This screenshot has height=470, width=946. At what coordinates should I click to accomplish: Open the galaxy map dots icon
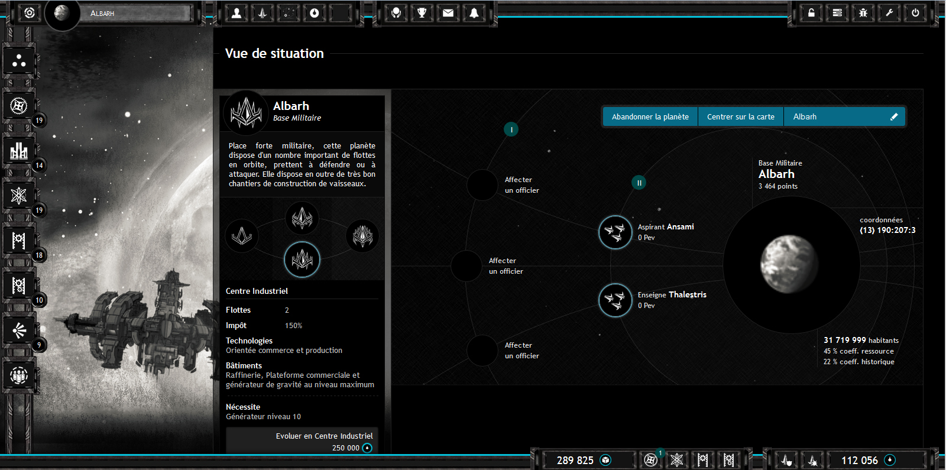(x=289, y=12)
